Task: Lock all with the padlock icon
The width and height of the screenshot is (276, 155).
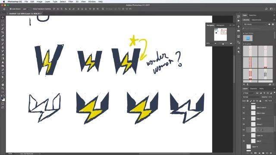Action: (260, 101)
